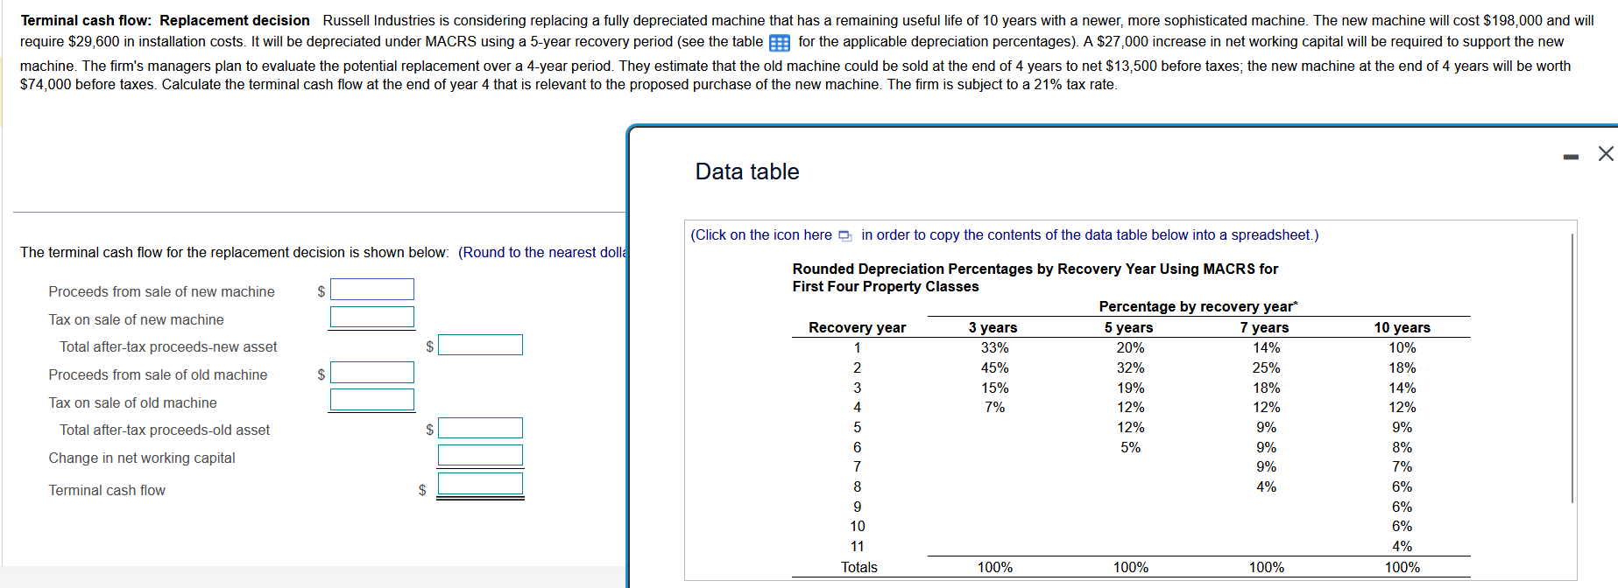Select the Terminal cash flow answer field
Screen dimensions: 1618x588
coord(479,483)
